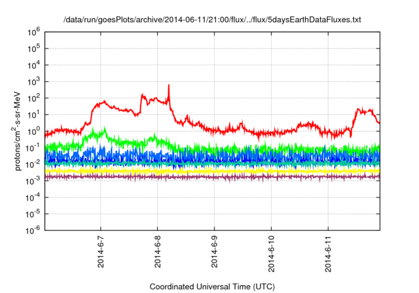The image size is (419, 293).
Task: Select the 2014-6-9 date label
Action: (x=214, y=252)
